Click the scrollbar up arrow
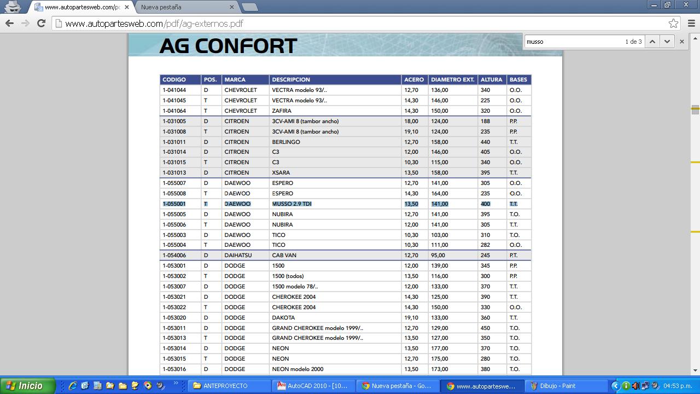The height and width of the screenshot is (394, 700). coord(695,38)
